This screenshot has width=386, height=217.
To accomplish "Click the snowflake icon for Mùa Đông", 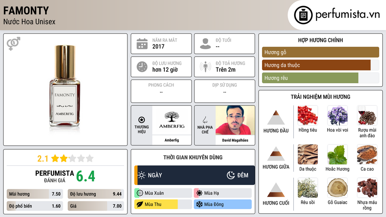I will coord(199,204).
